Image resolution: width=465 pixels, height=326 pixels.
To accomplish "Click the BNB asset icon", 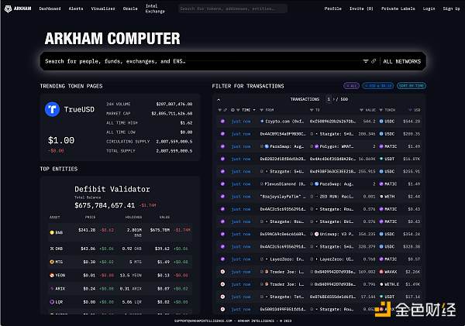I will click(52, 232).
